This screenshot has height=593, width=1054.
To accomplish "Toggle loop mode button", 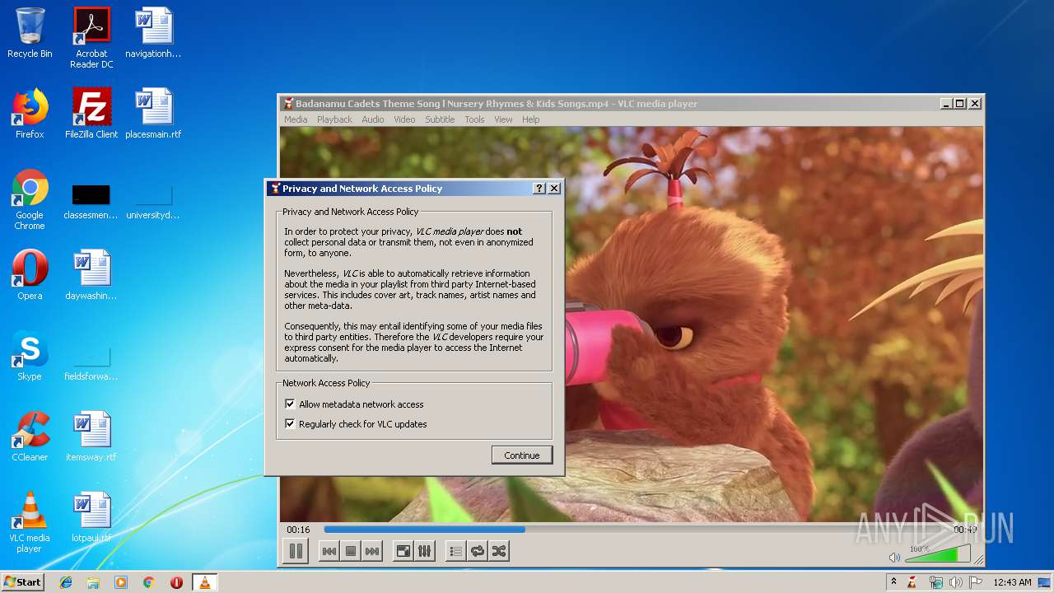I will click(x=478, y=551).
